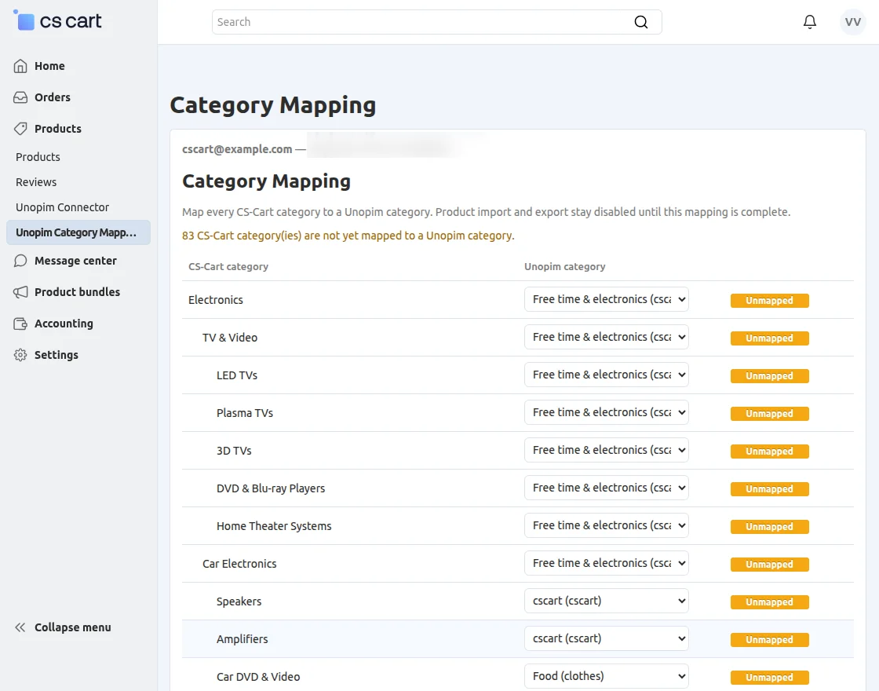Image resolution: width=879 pixels, height=691 pixels.
Task: Open Unopim category dropdown for 3D TVs
Action: pos(607,450)
